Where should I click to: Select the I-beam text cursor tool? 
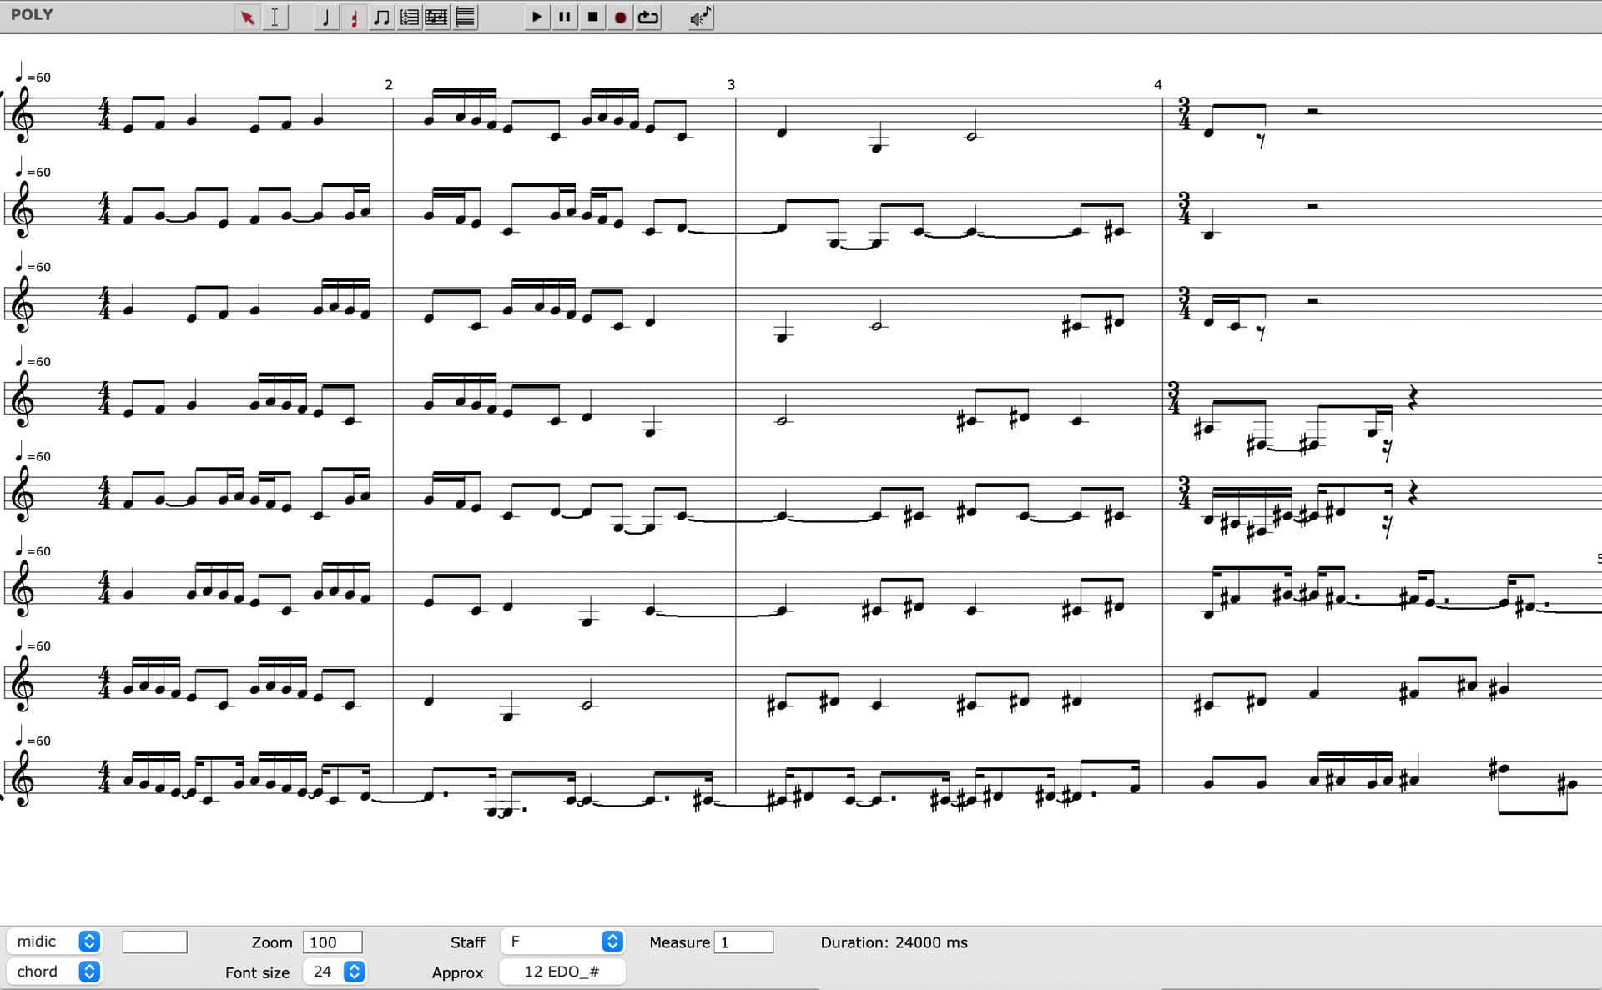[275, 18]
